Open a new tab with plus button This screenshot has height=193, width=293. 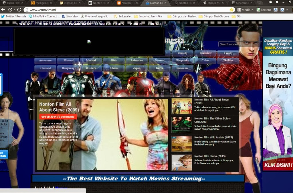point(260,3)
